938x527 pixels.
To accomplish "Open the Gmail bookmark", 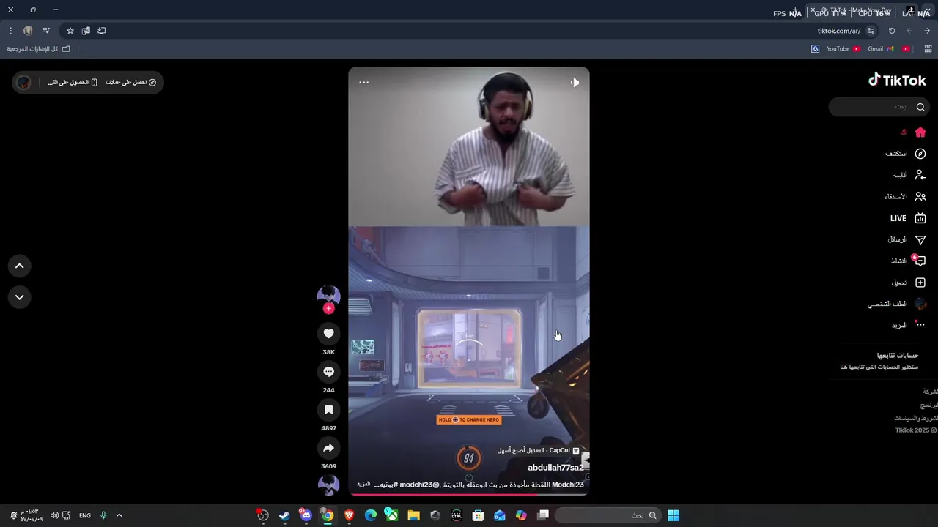I will point(880,49).
